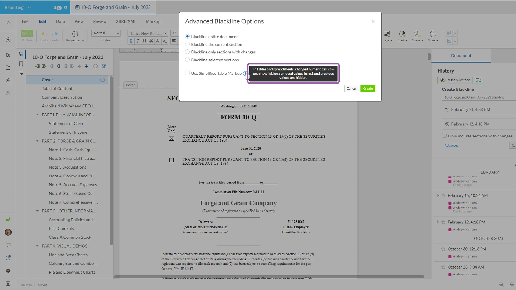The image size is (516, 290).
Task: Select Blackline only sections with changes
Action: (187, 52)
